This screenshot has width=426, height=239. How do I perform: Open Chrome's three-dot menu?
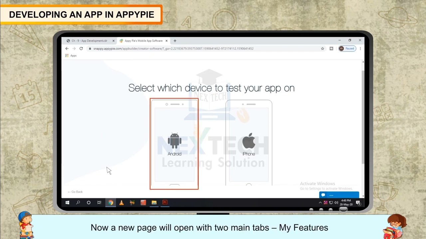360,48
